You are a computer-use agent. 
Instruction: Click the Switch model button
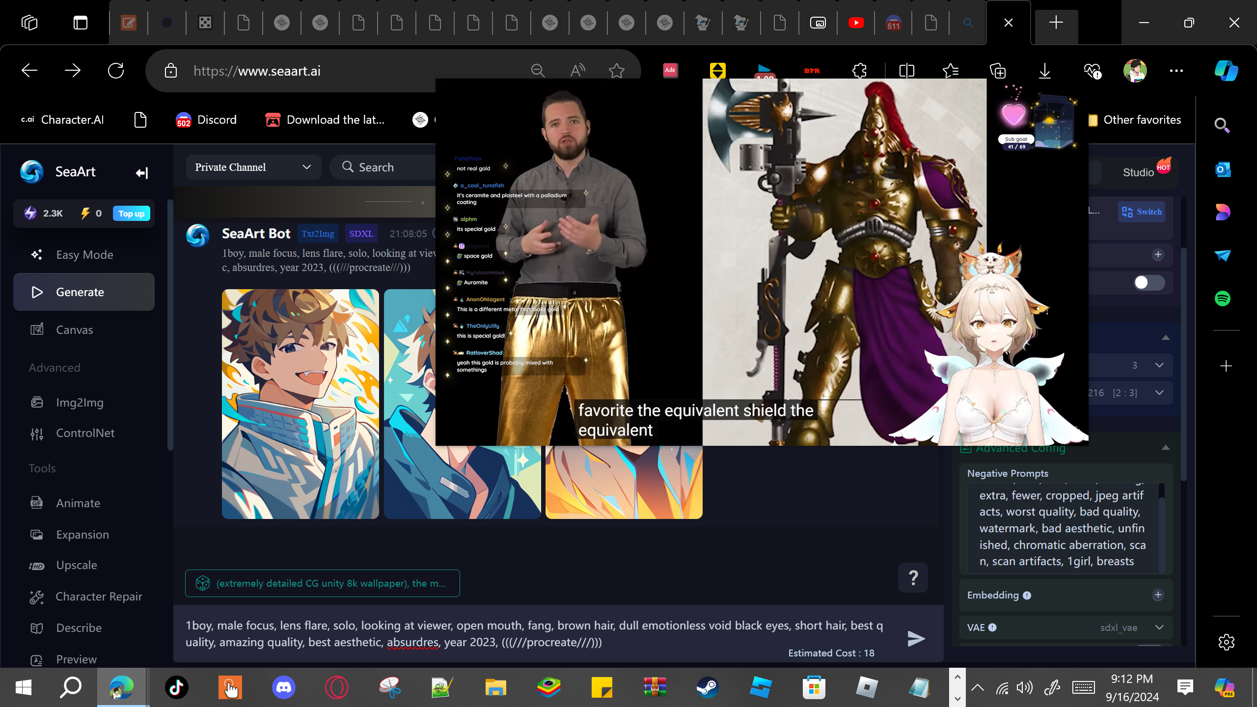pos(1142,212)
